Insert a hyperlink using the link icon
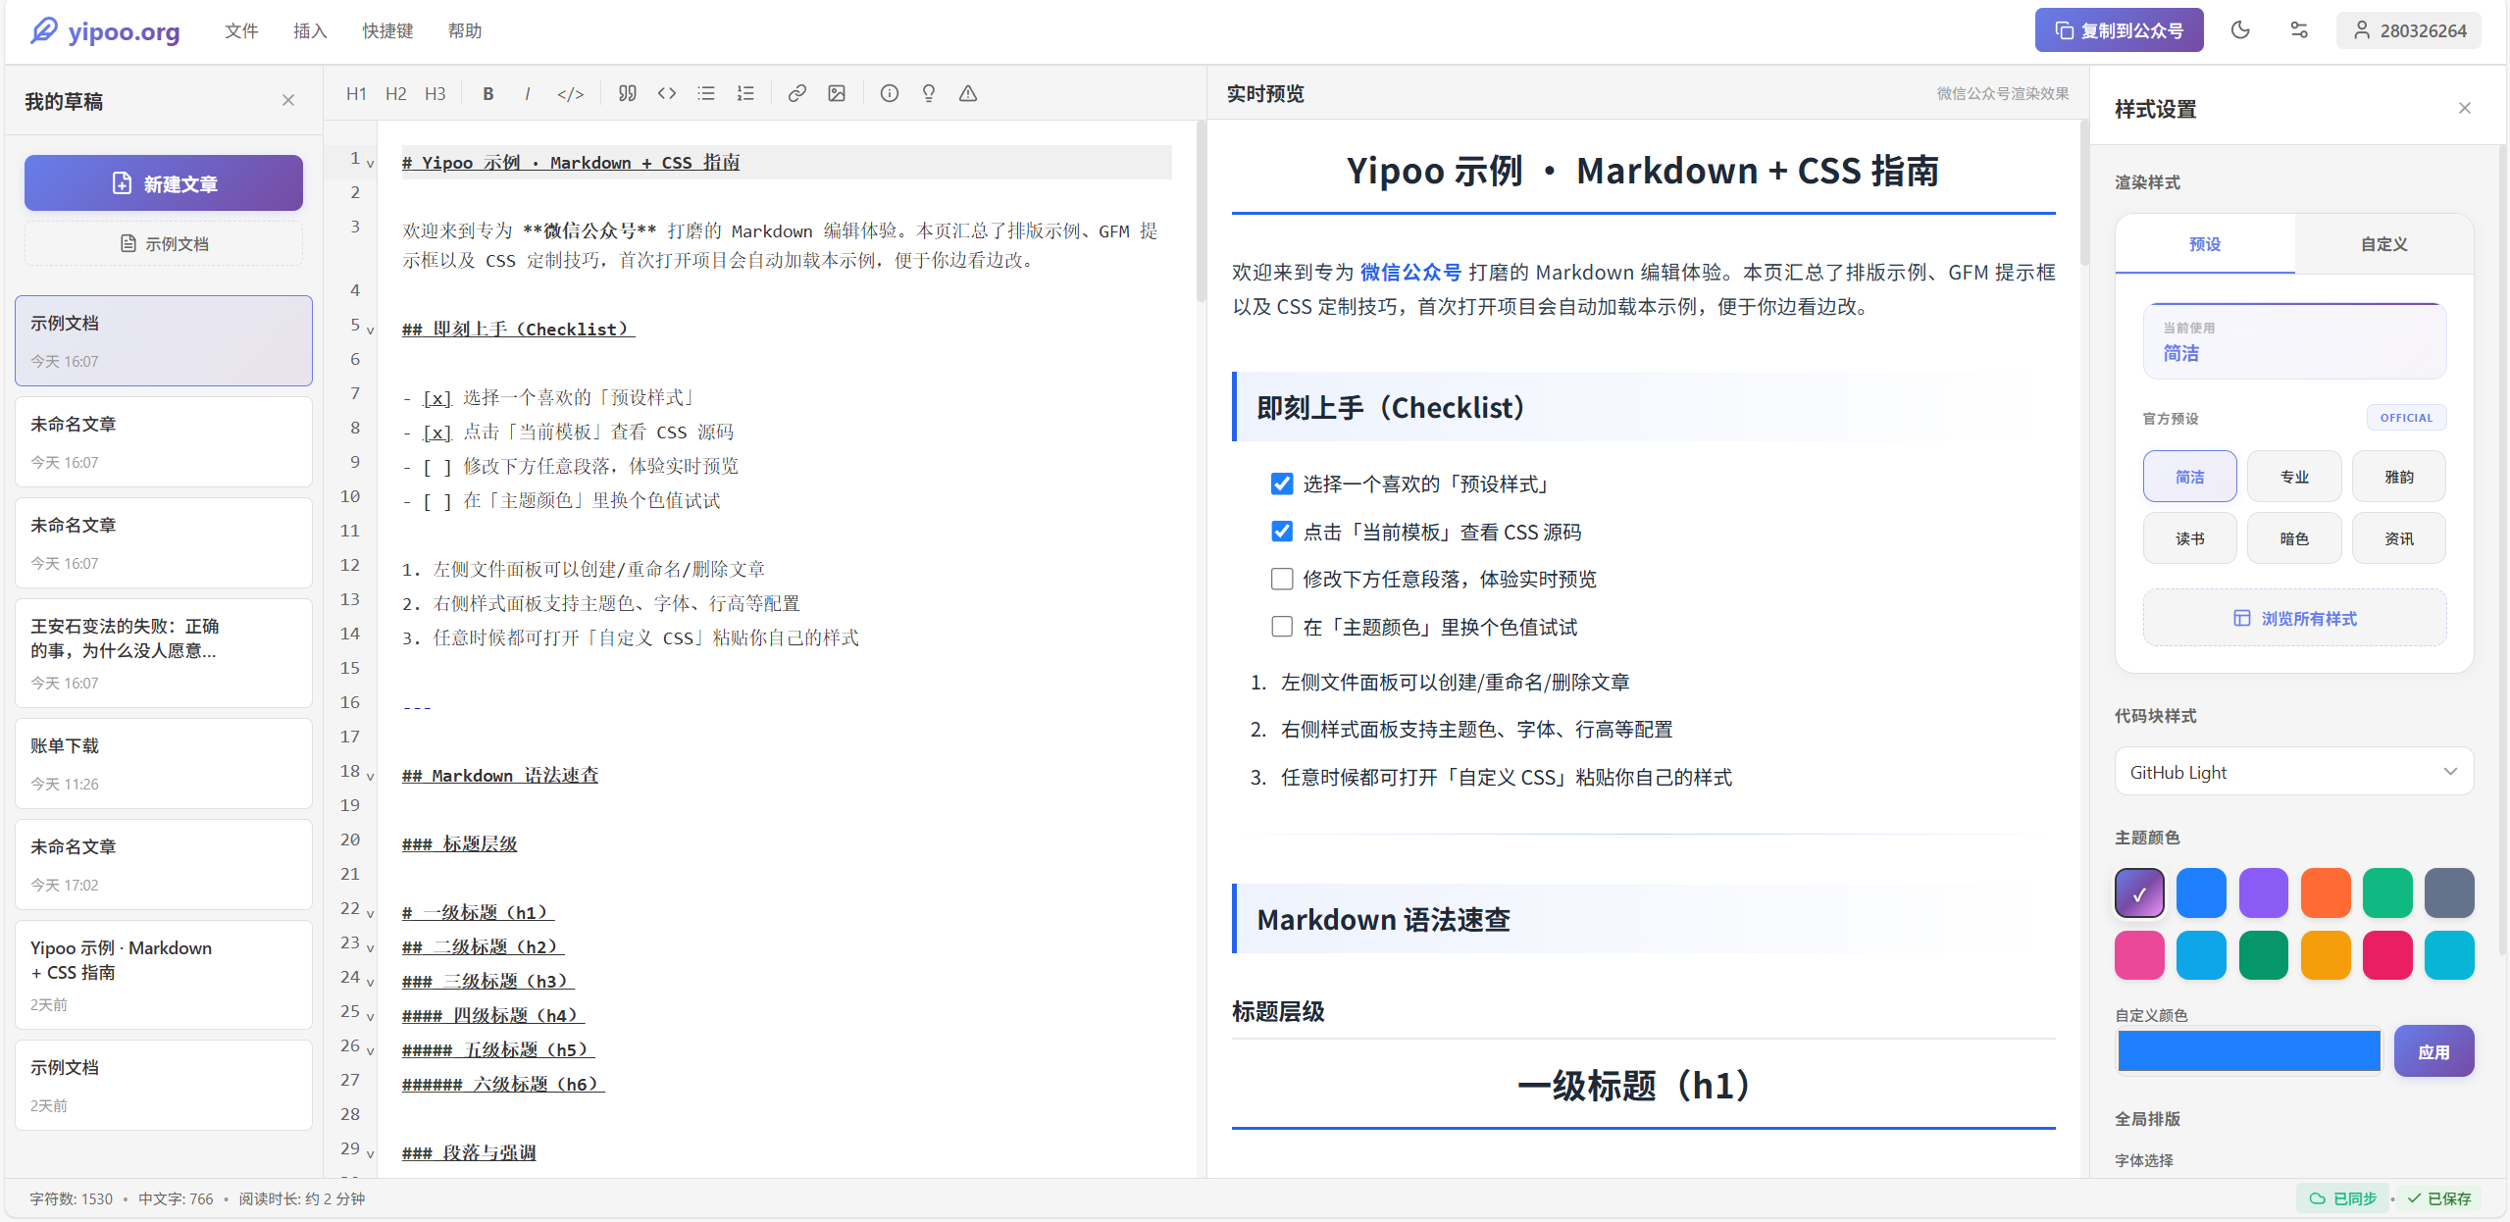The height and width of the screenshot is (1222, 2510). 796,93
